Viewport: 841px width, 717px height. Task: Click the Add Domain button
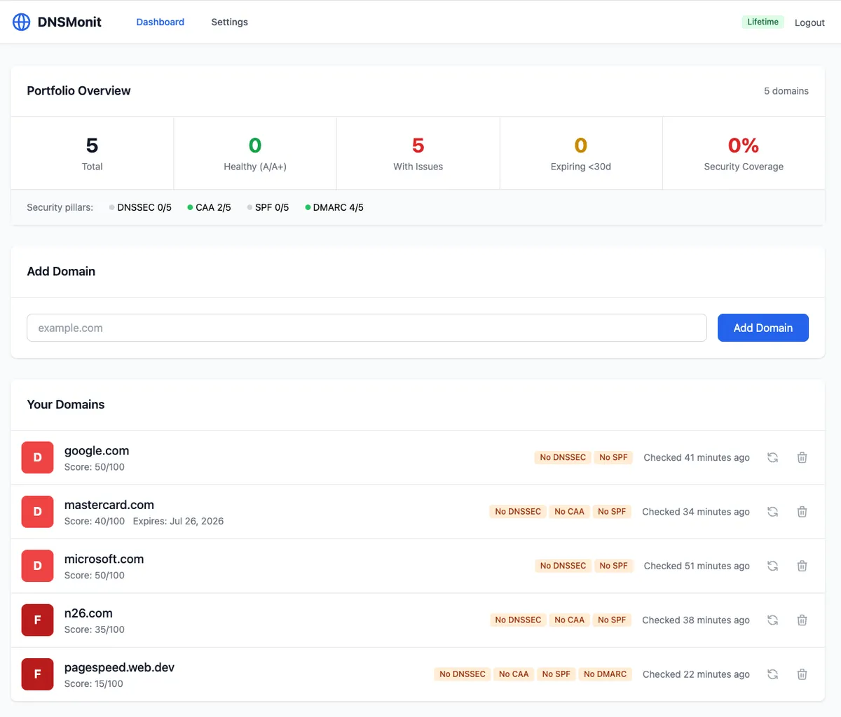763,328
